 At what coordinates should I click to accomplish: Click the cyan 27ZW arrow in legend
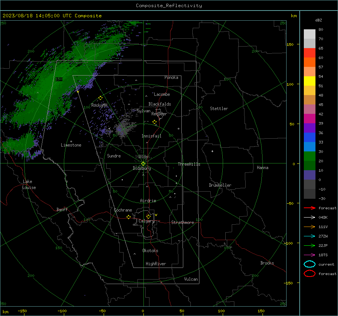(309, 236)
